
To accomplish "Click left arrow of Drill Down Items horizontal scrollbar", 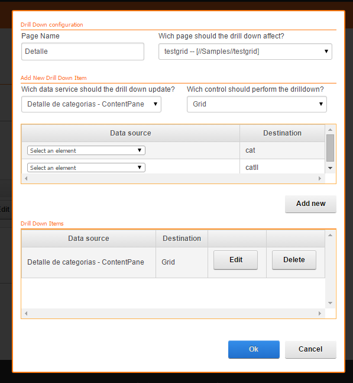I will (x=26, y=313).
